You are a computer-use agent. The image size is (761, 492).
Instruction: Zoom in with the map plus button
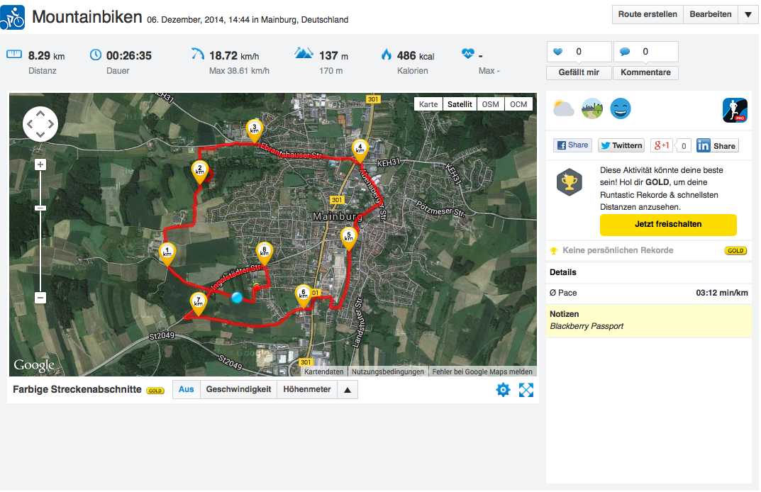tap(40, 164)
